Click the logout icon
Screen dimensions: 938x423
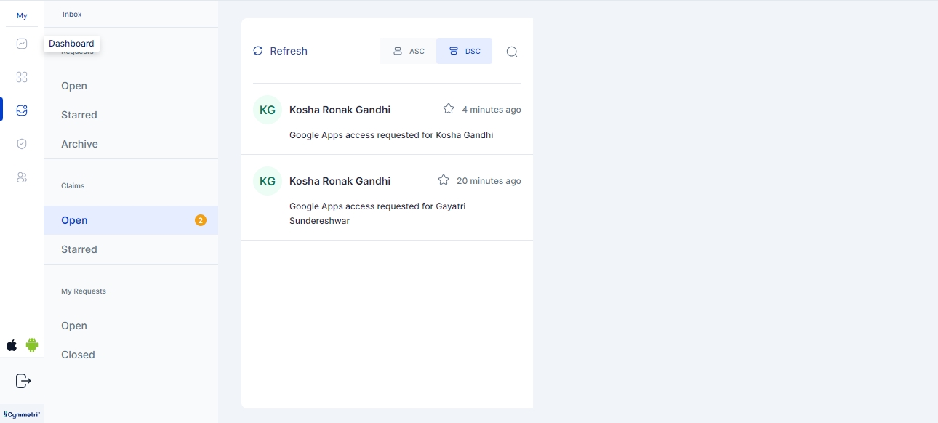23,381
